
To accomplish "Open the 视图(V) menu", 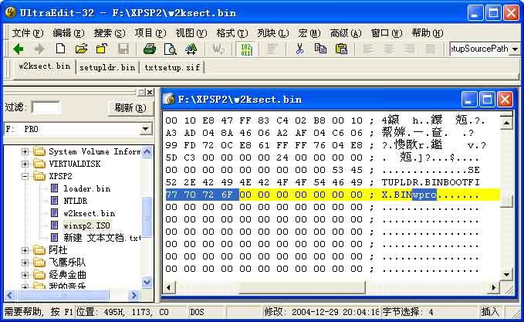I will 191,33.
